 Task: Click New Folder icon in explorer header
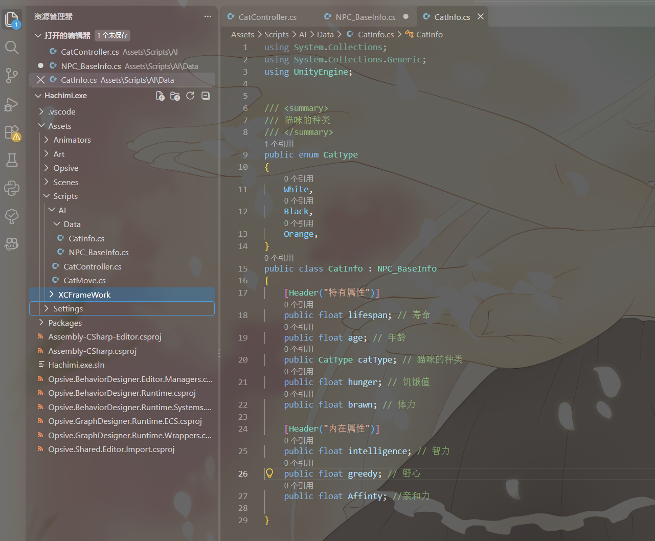click(x=175, y=96)
